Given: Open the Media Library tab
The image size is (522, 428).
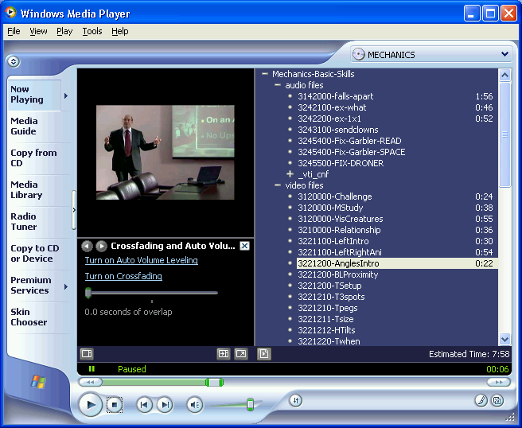Looking at the screenshot, I should point(26,189).
